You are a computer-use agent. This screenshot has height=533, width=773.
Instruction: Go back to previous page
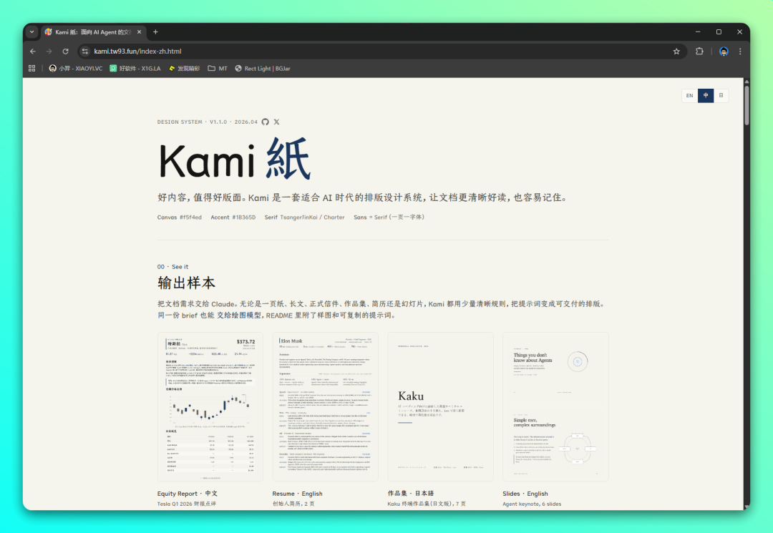click(x=32, y=52)
